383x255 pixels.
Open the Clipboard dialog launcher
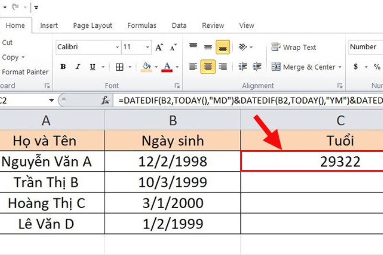pos(47,86)
